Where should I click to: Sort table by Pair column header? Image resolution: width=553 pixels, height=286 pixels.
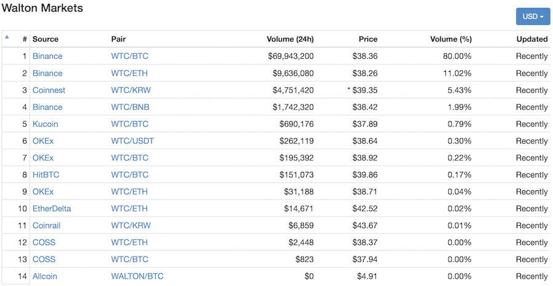(x=119, y=39)
